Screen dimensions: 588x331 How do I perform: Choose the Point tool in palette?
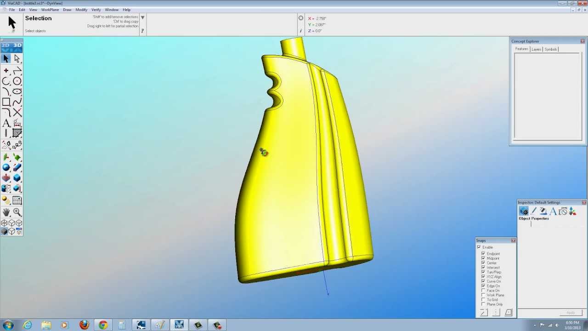(x=6, y=71)
